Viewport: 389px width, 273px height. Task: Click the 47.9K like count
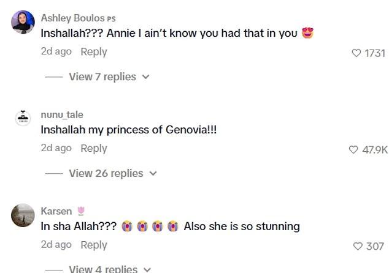(375, 149)
